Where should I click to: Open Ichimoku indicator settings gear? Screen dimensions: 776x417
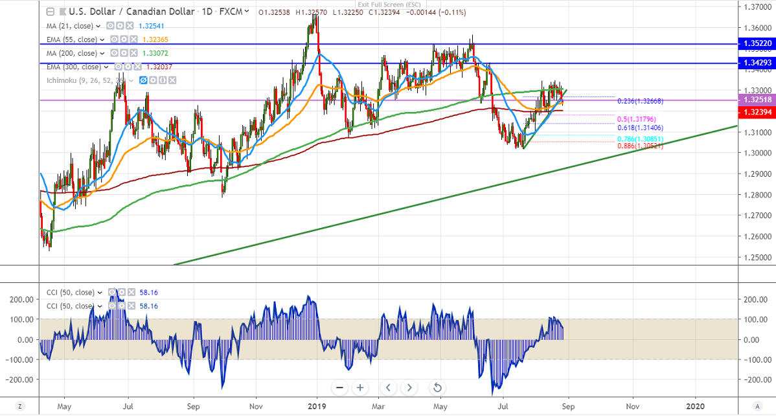click(x=153, y=80)
